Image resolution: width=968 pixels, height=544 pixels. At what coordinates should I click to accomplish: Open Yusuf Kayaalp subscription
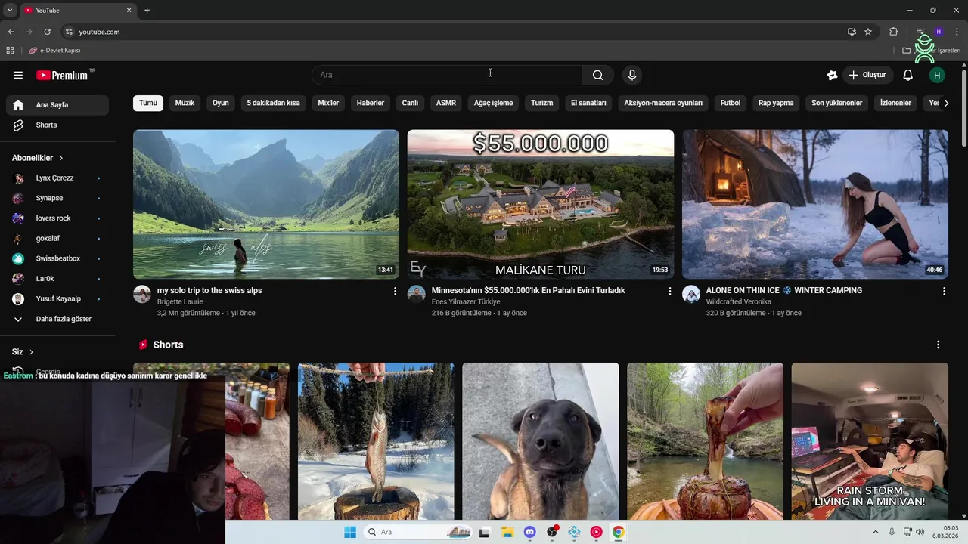57,298
